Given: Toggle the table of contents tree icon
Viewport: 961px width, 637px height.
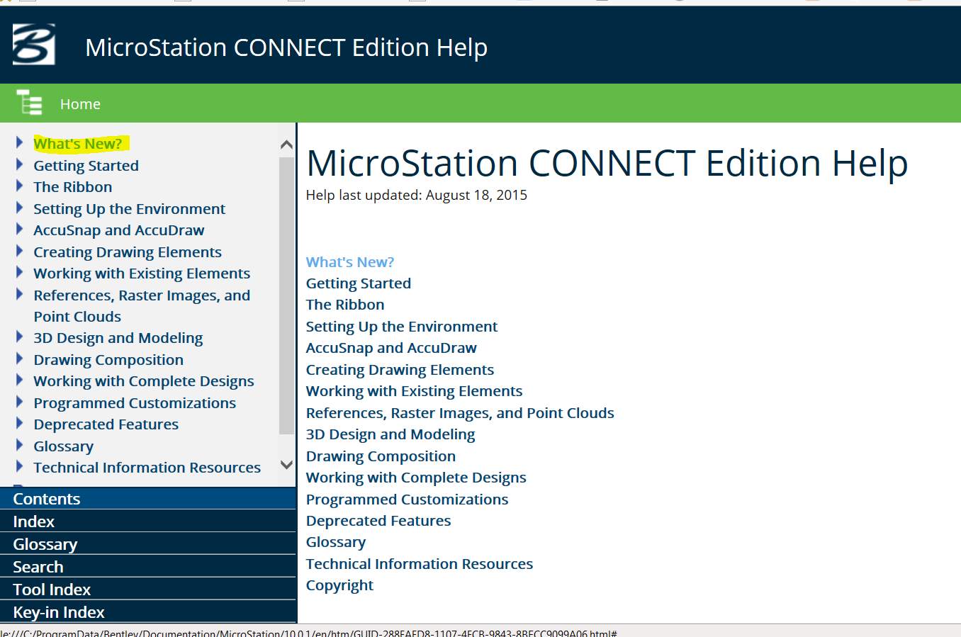Looking at the screenshot, I should coord(29,103).
